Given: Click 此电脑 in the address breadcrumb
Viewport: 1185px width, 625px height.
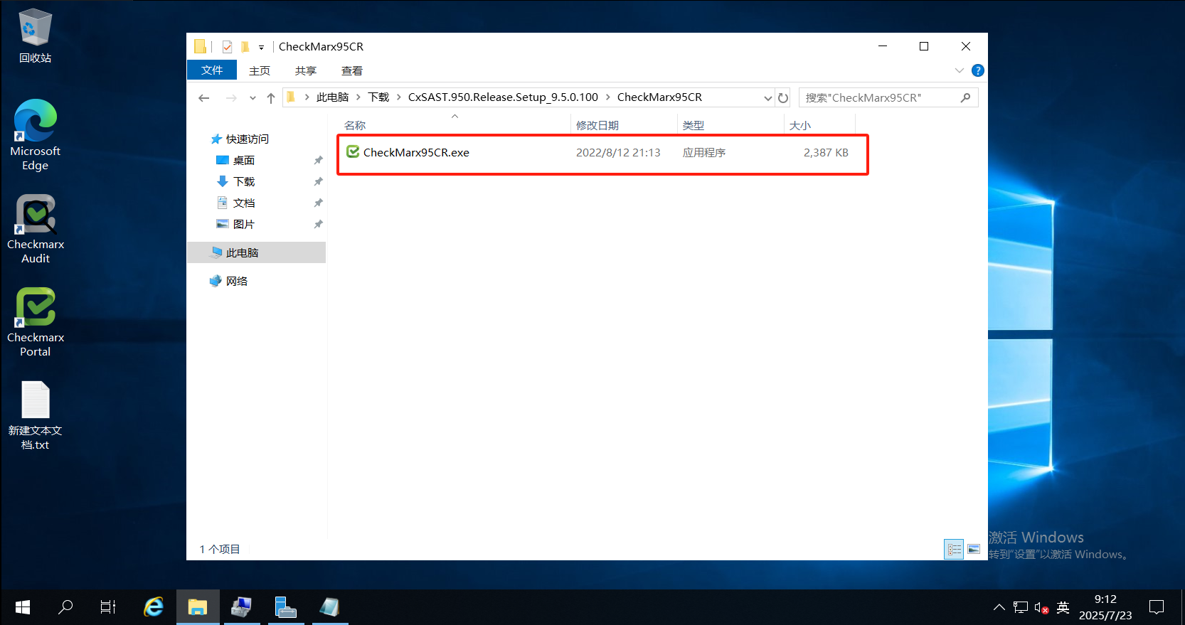Looking at the screenshot, I should click(x=332, y=97).
